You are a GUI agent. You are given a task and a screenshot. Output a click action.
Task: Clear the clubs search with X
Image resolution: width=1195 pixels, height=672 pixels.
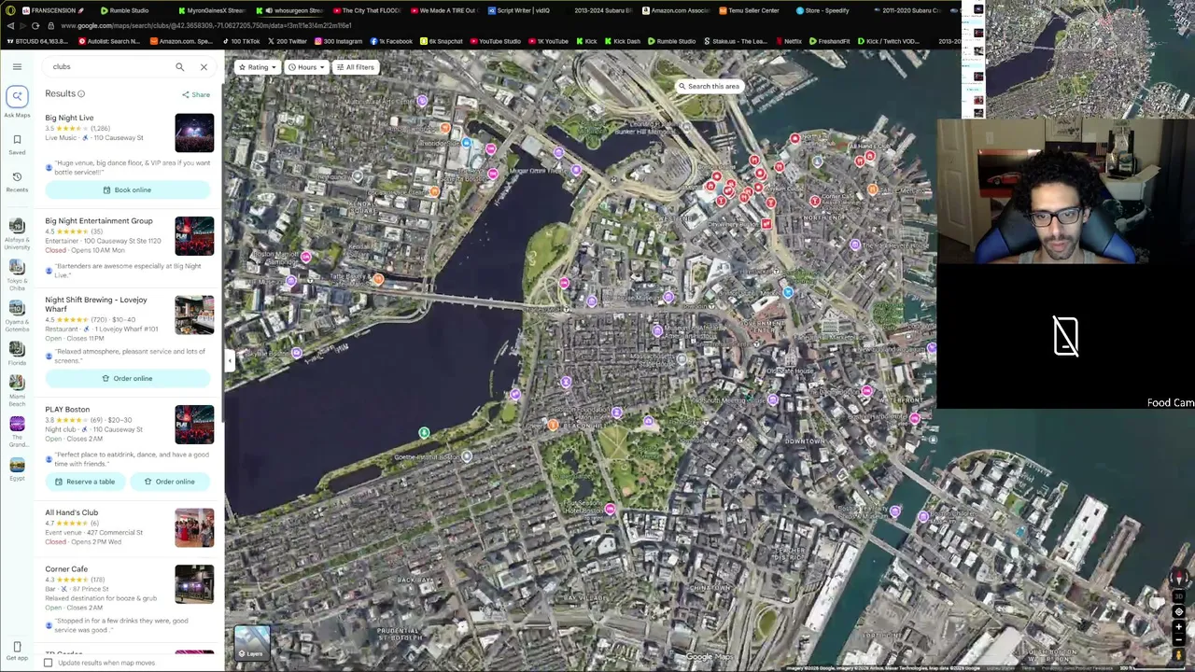point(204,67)
